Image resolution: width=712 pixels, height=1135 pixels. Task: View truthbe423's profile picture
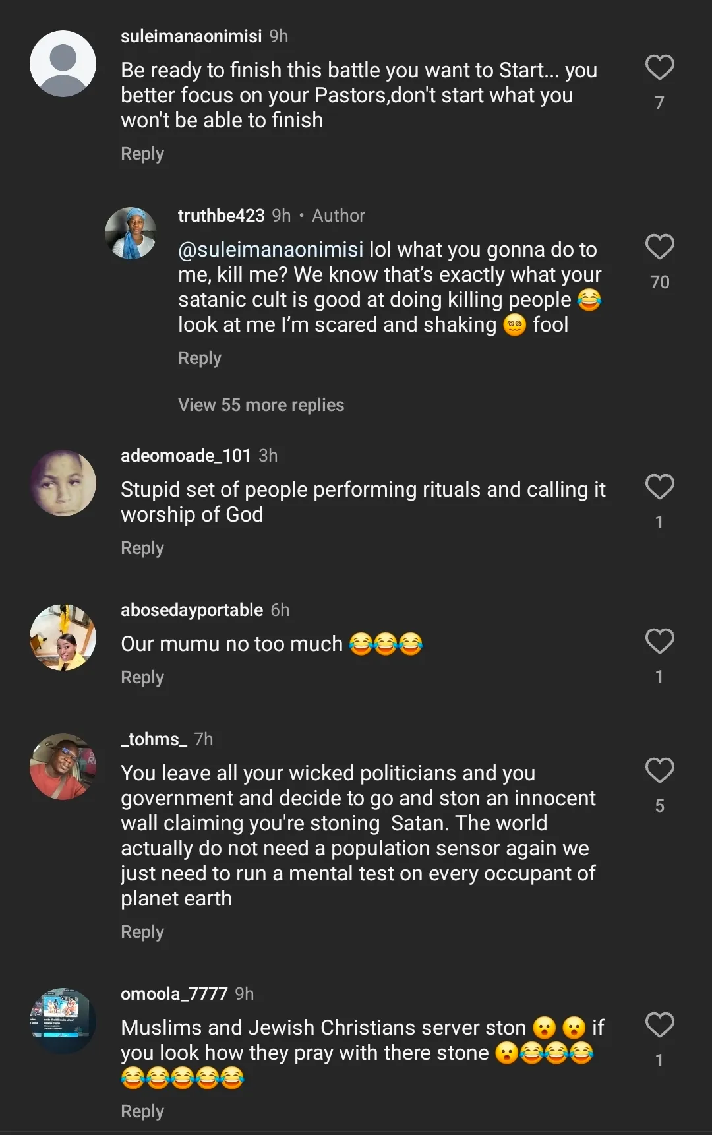[x=131, y=233]
